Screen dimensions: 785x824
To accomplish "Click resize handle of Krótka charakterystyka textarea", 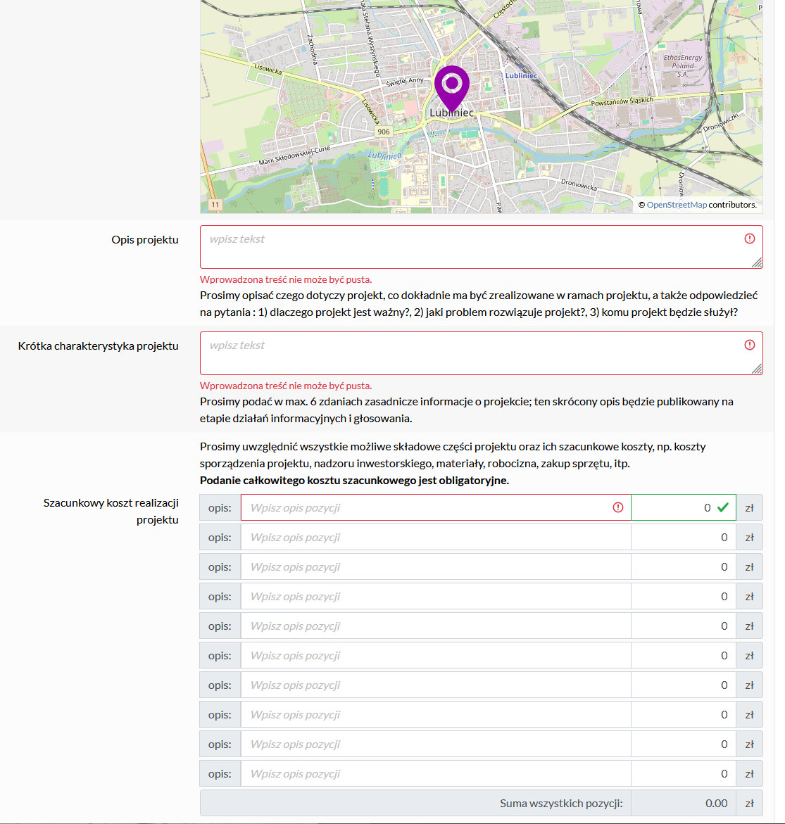I will (x=757, y=369).
